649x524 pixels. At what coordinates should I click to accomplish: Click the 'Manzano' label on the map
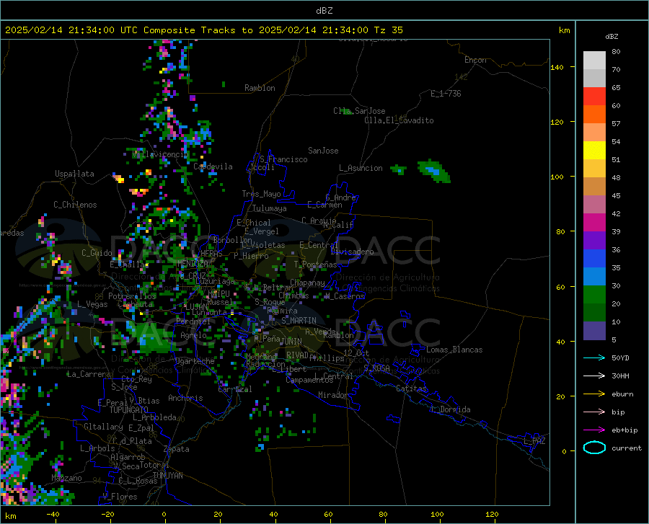[x=66, y=478]
